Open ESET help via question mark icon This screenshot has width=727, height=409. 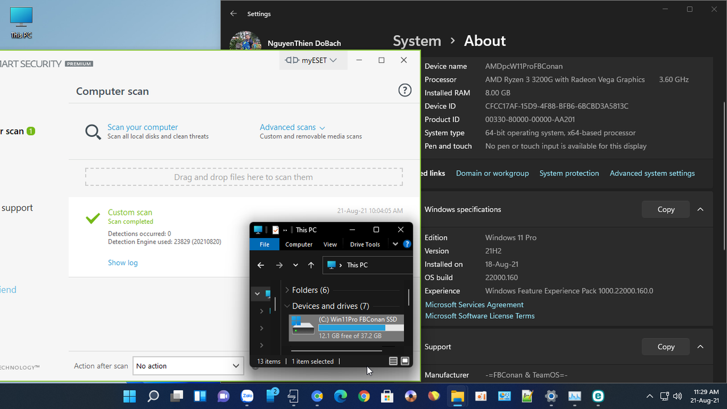pyautogui.click(x=404, y=90)
